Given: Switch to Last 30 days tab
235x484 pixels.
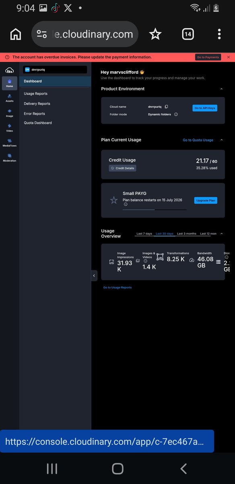Looking at the screenshot, I should click(x=165, y=234).
